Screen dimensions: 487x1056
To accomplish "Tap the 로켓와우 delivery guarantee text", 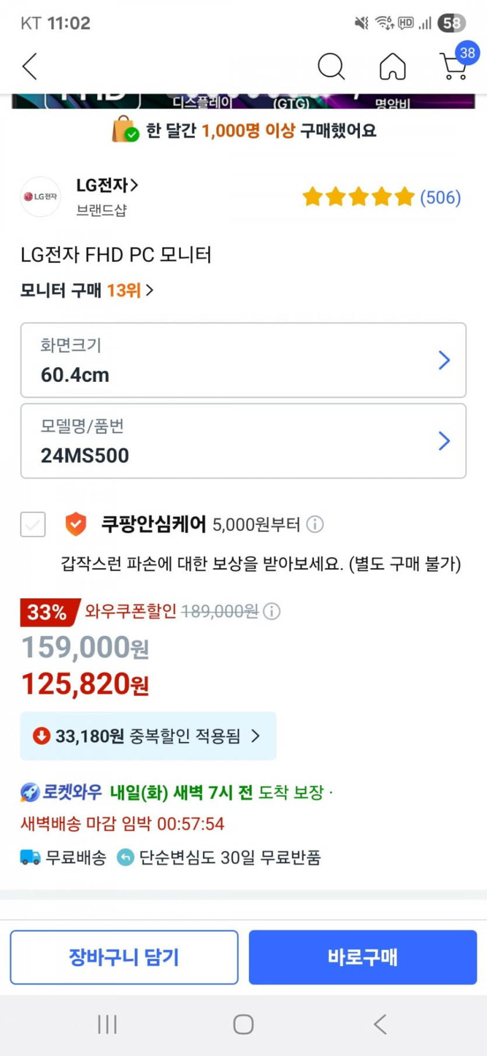I will click(176, 793).
